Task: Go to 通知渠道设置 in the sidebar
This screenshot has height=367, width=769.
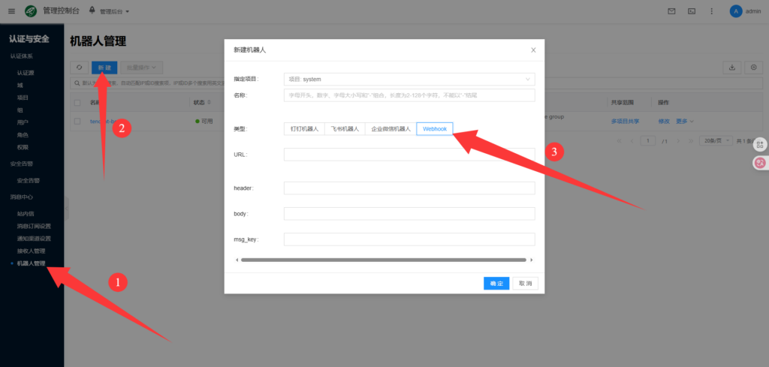Action: (x=34, y=239)
